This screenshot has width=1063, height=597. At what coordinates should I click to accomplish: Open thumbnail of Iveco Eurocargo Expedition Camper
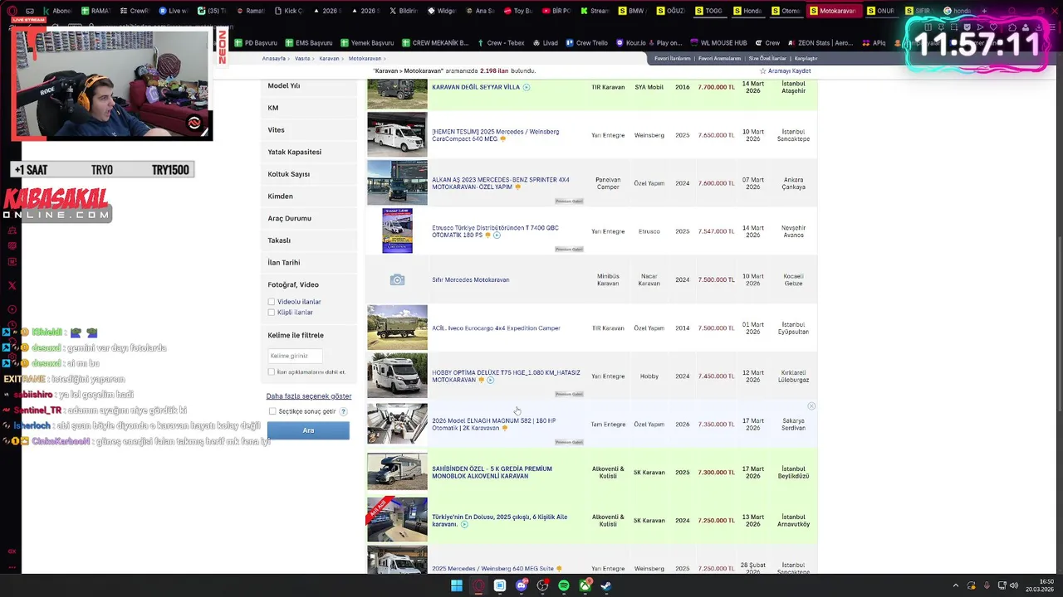tap(397, 328)
